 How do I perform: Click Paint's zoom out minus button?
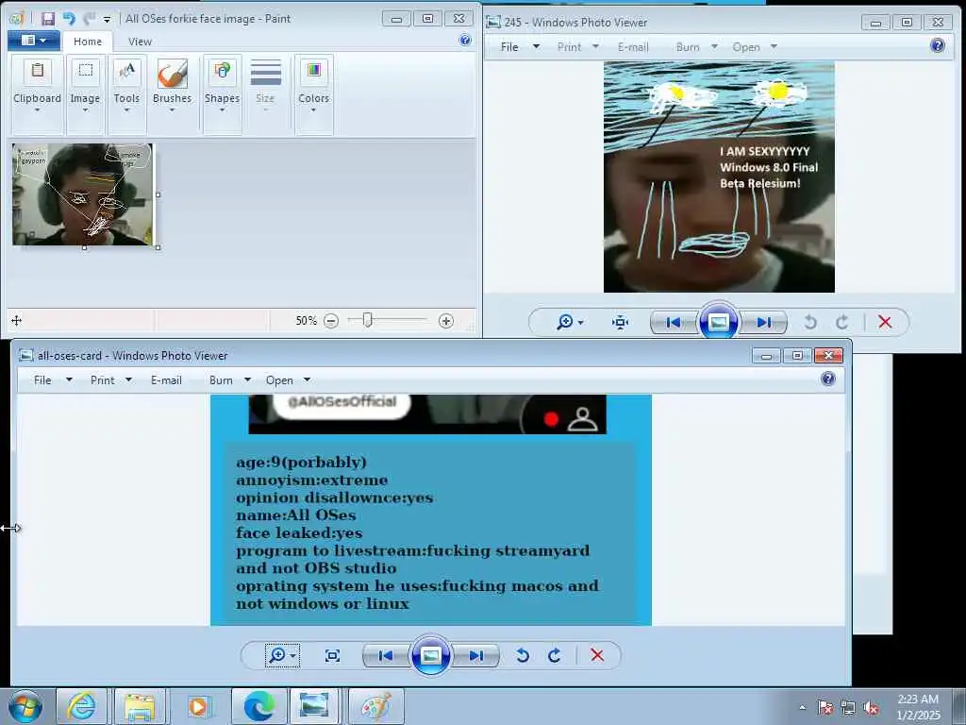click(331, 321)
